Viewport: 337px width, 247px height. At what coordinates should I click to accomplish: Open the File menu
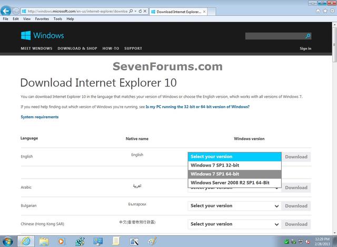[6, 19]
